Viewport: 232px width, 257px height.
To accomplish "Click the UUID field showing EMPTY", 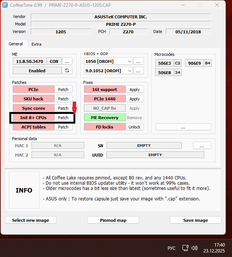I will click(x=155, y=155).
